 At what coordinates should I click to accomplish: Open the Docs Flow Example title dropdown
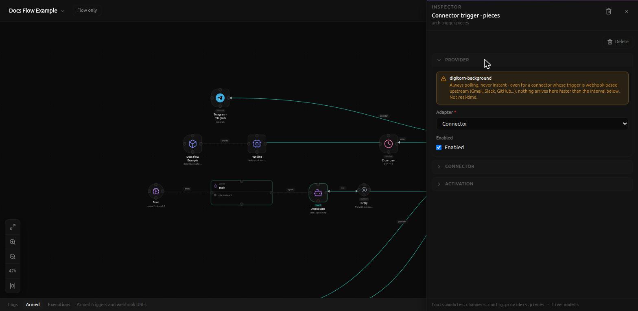point(37,11)
